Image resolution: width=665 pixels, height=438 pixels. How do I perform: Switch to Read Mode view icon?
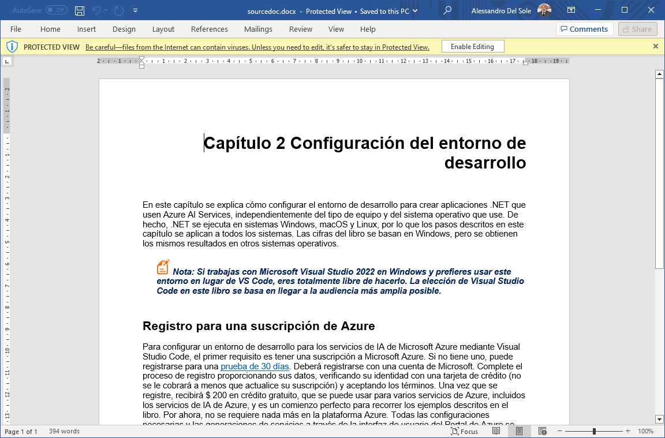[x=496, y=431]
